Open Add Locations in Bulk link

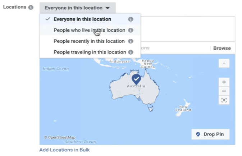point(64,150)
